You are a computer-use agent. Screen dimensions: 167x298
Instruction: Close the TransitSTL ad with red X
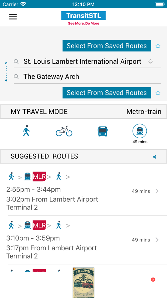tap(153, 279)
